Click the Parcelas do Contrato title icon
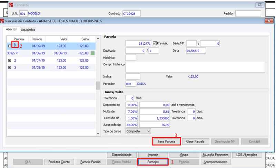This screenshot has height=168, width=276. coord(2,21)
